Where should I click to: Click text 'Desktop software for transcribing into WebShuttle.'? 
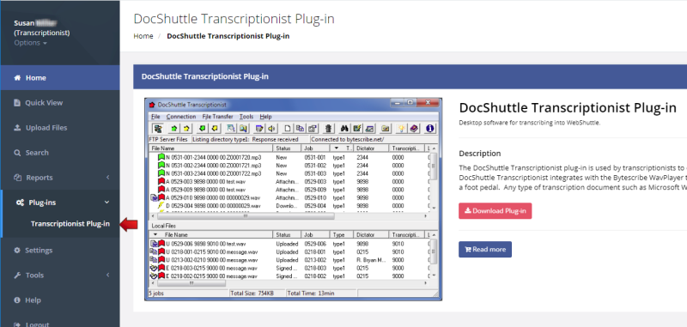tap(529, 123)
